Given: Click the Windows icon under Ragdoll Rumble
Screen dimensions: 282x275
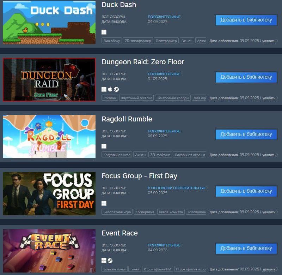Looking at the screenshot, I should pyautogui.click(x=104, y=146).
